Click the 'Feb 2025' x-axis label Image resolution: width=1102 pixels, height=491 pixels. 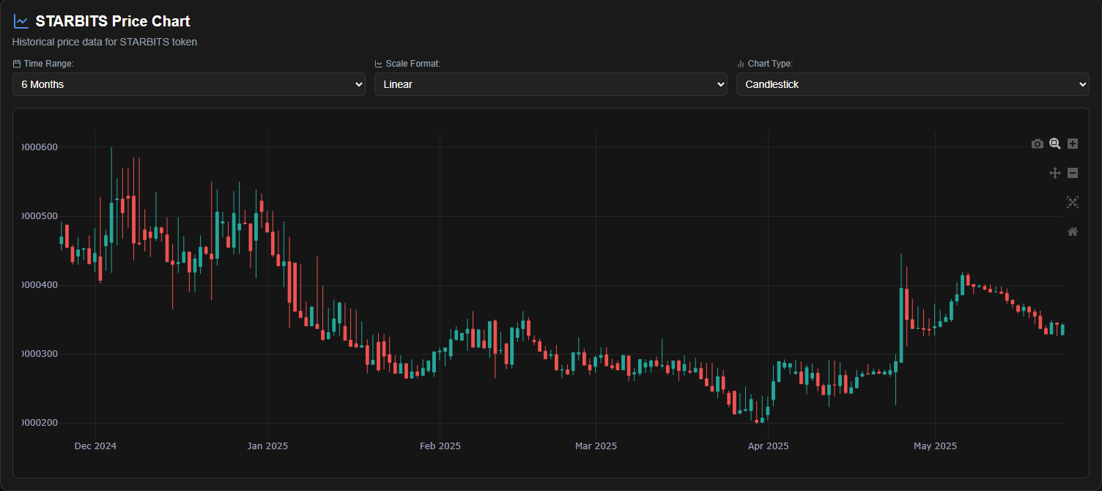pos(440,446)
